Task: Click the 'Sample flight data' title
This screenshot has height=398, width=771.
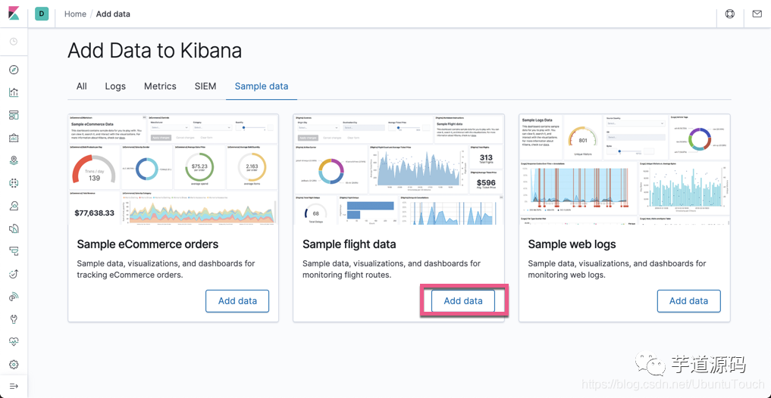Action: [349, 244]
